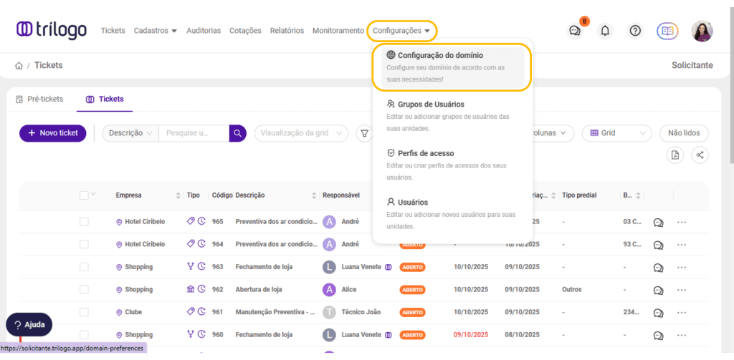Check the box for ticket 965 row
734x360 pixels.
[84, 222]
